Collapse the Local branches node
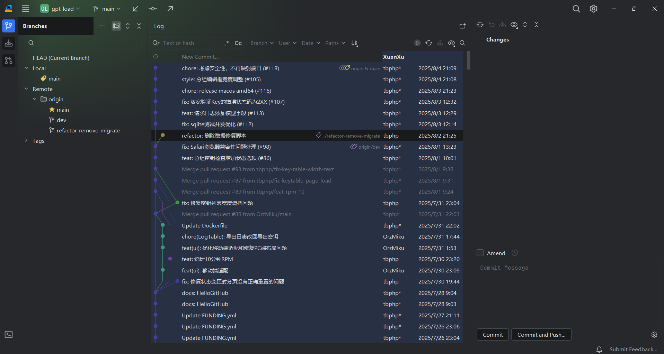The image size is (664, 354). coord(26,68)
